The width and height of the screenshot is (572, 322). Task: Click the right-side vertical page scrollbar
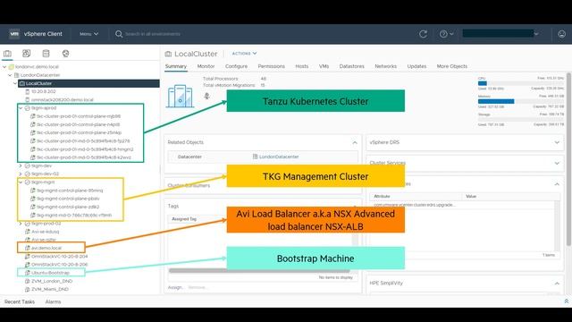568,159
